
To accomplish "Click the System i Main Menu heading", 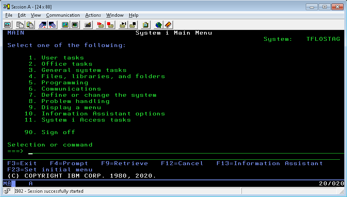I will (174, 33).
